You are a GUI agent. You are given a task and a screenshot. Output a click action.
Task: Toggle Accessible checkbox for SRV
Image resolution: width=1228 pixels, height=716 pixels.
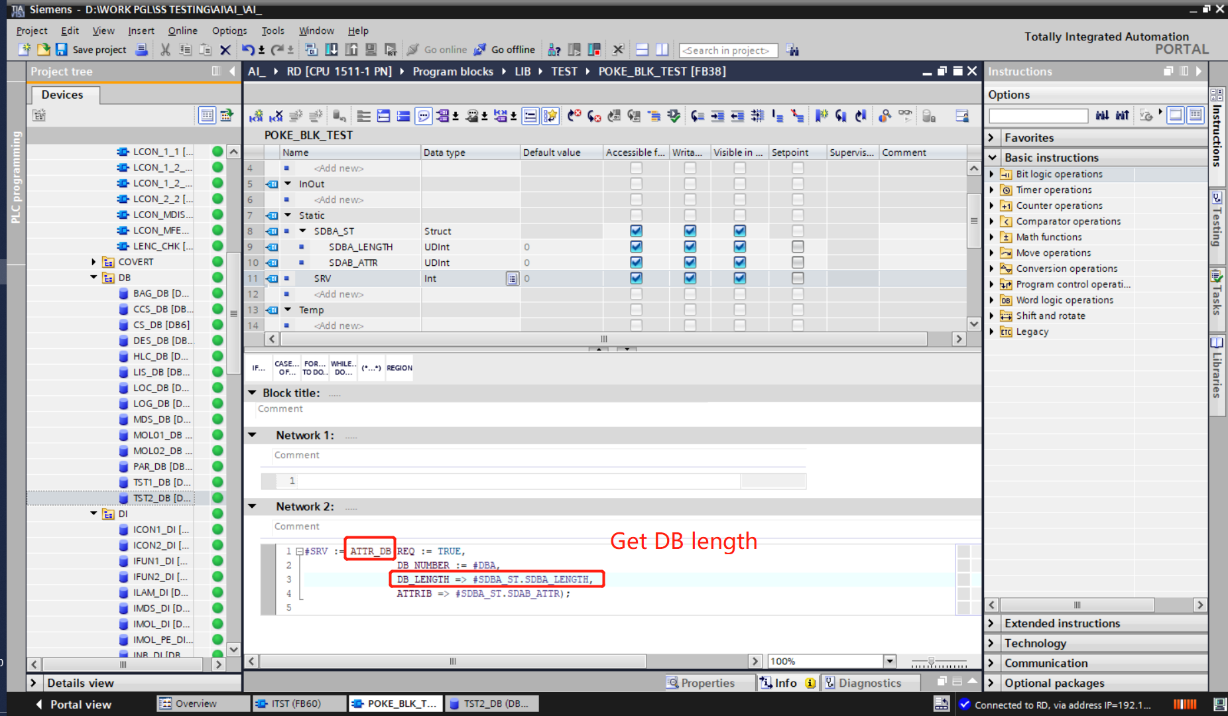click(x=636, y=278)
